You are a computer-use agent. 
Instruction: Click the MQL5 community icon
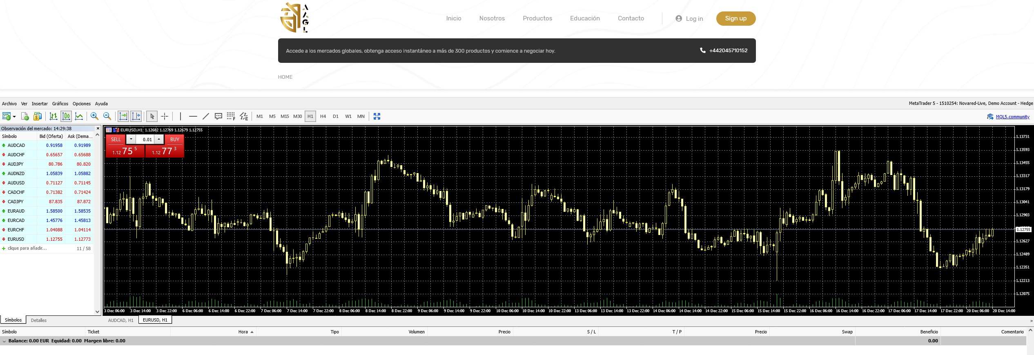point(990,117)
